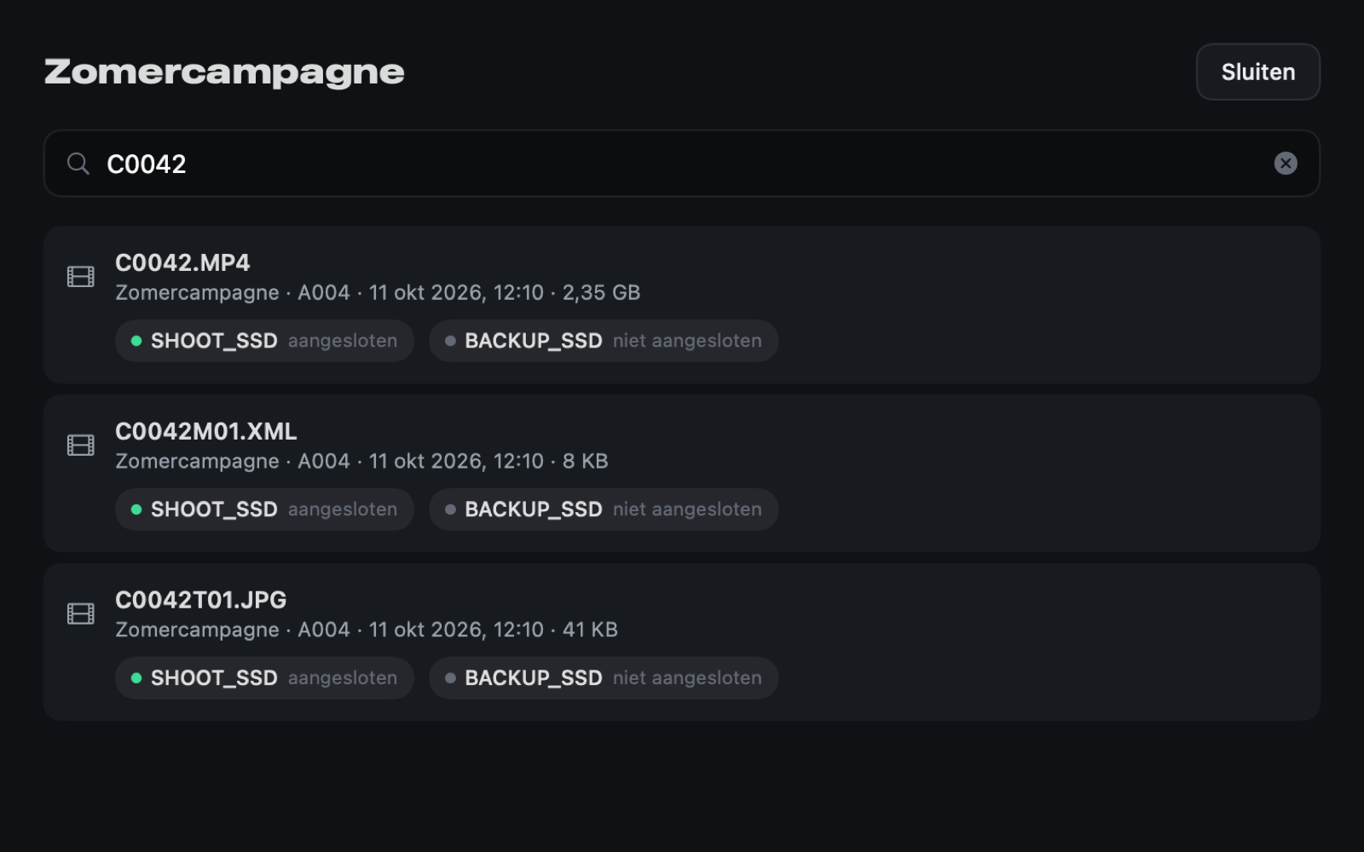Focus the search field containing C0042
Viewport: 1364px width, 852px height.
[682, 164]
